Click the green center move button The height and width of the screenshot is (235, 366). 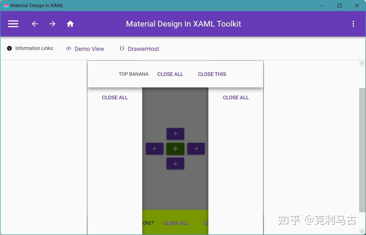[175, 148]
